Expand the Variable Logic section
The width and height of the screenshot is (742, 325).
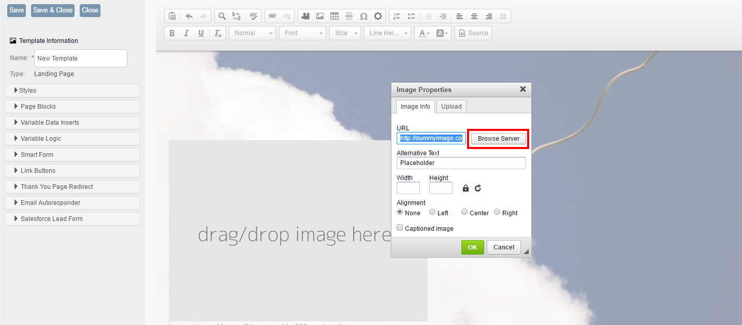click(x=72, y=139)
